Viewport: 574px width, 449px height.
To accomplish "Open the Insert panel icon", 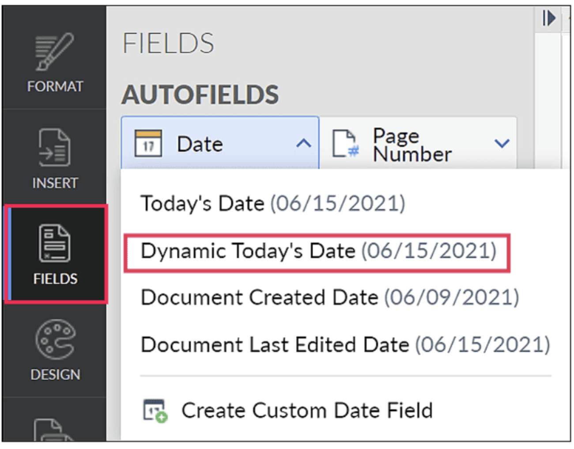I will pyautogui.click(x=54, y=148).
